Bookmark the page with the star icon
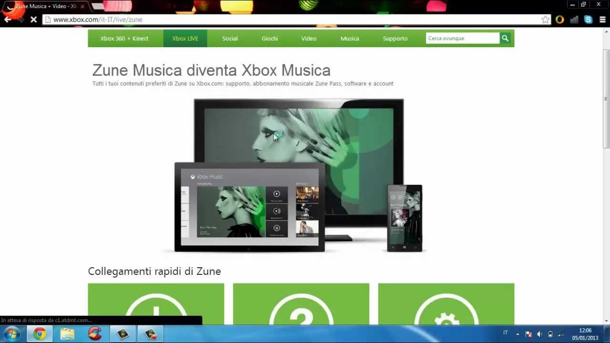The image size is (610, 343). click(x=545, y=20)
